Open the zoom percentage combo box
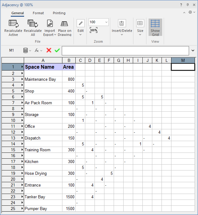Image resolution: width=198 pixels, height=215 pixels. 99,22
